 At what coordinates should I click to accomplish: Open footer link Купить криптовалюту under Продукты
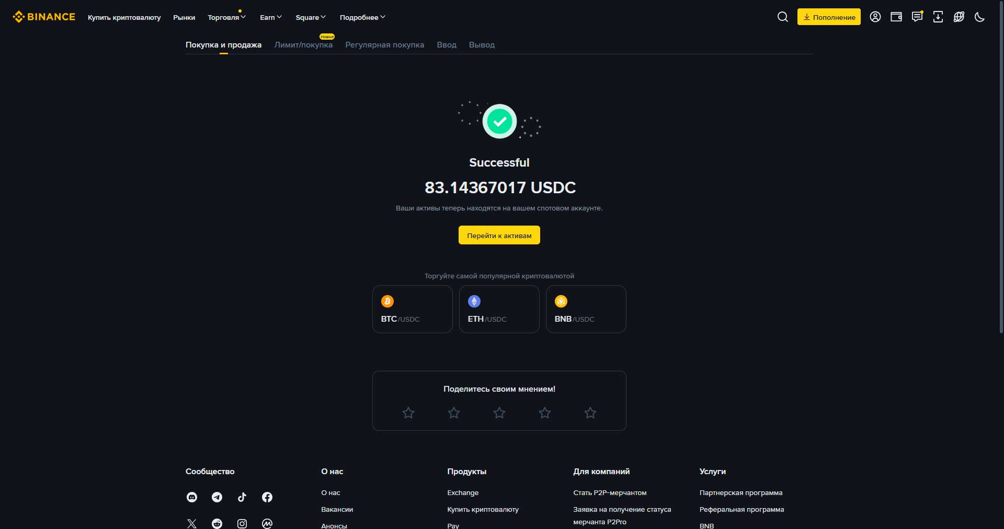[483, 509]
